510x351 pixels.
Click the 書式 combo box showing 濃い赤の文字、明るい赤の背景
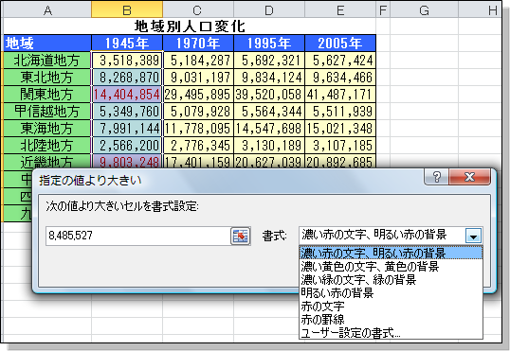coord(391,236)
